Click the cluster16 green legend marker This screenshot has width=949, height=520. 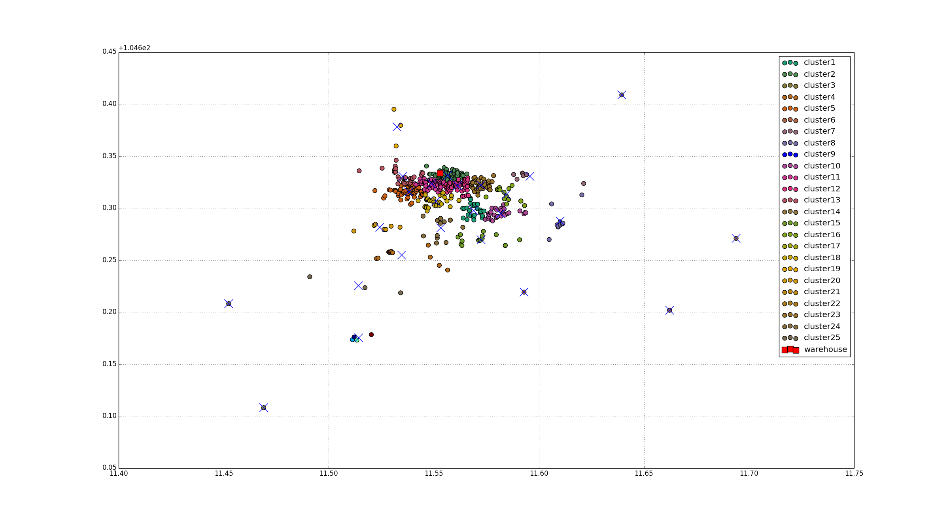[x=790, y=234]
